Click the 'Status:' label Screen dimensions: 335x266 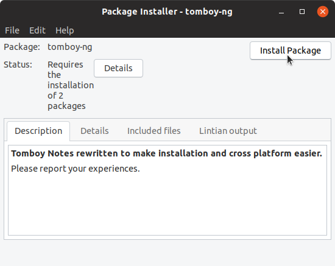18,65
